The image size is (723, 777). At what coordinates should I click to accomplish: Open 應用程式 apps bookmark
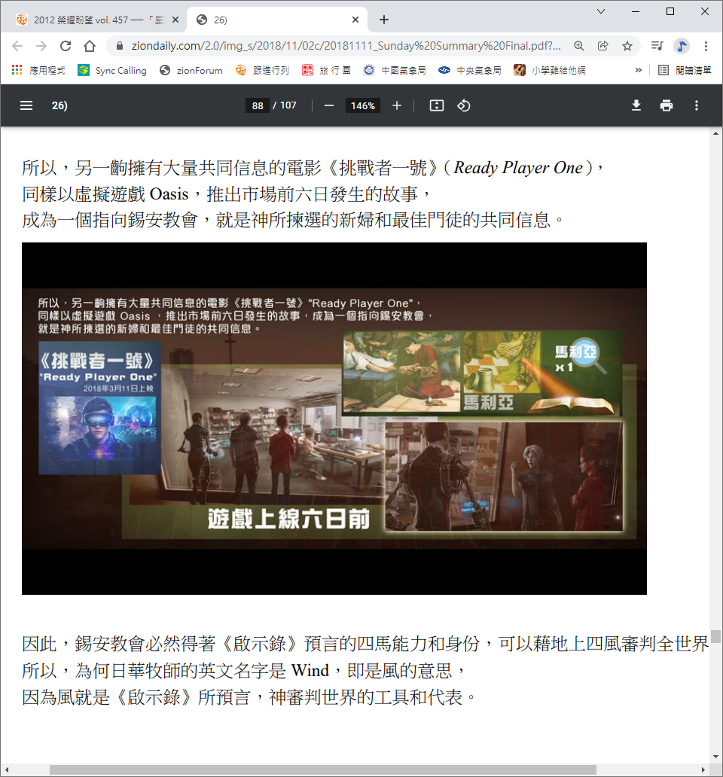(x=38, y=70)
